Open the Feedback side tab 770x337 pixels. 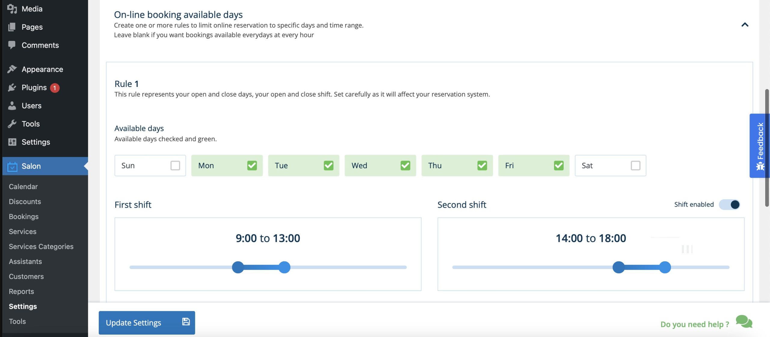[760, 146]
